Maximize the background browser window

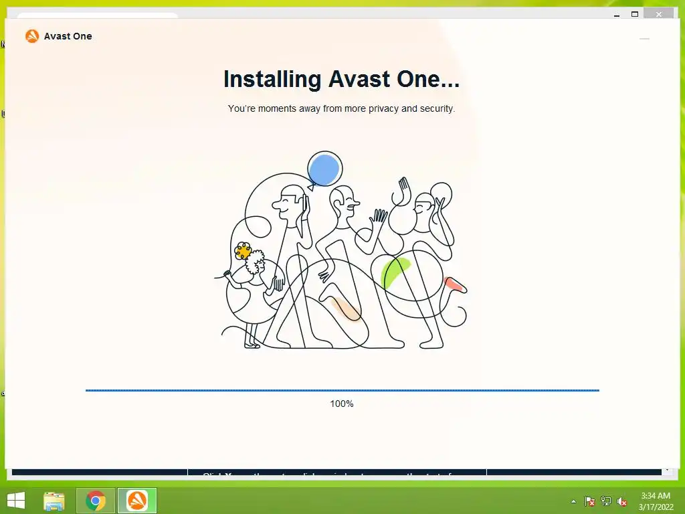click(635, 15)
